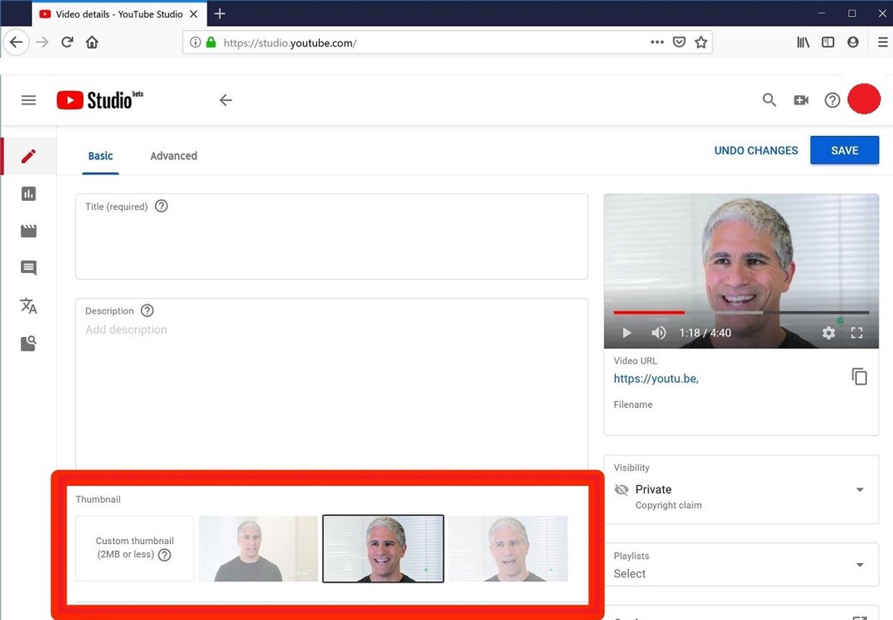The width and height of the screenshot is (893, 620).
Task: Click the Custom thumbnail help icon
Action: click(x=165, y=556)
